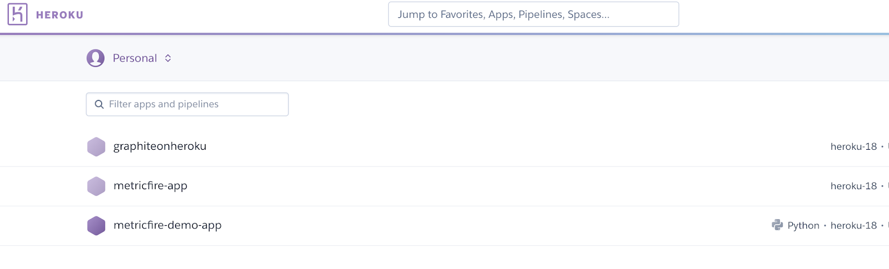This screenshot has height=269, width=889.
Task: Click the metricfire-demo-app dark hexagon icon
Action: tap(96, 226)
